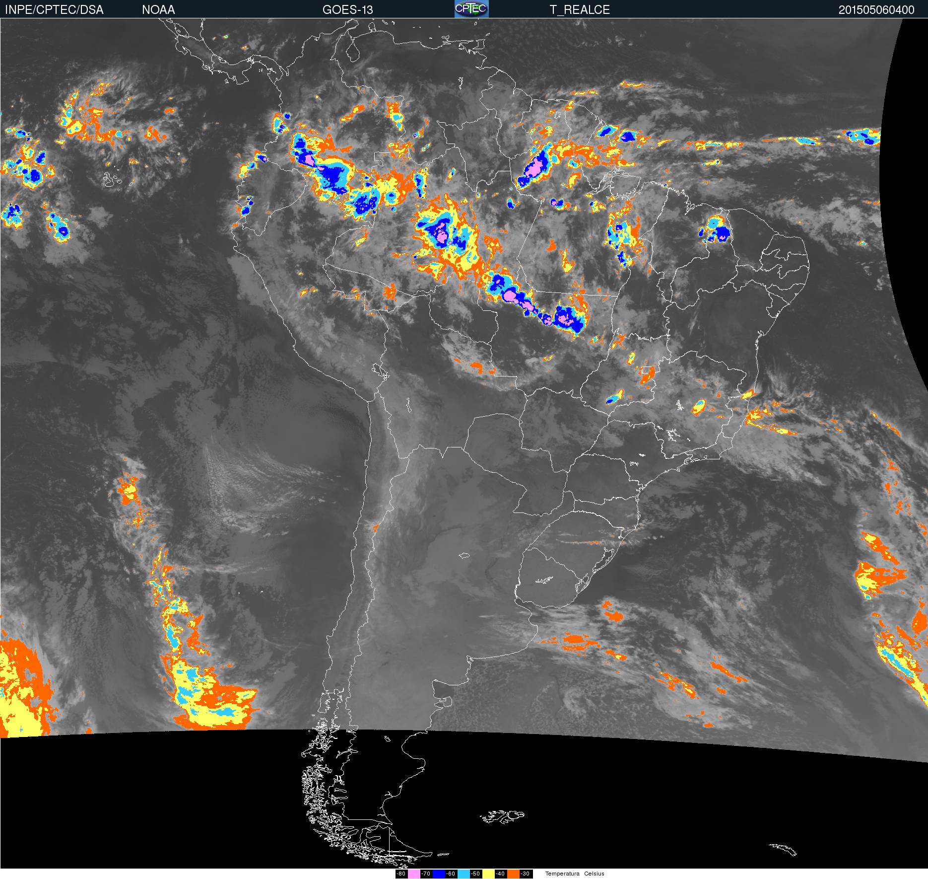The height and width of the screenshot is (879, 928).
Task: Click the INPE/CPTEC/DSA header text
Action: 54,10
